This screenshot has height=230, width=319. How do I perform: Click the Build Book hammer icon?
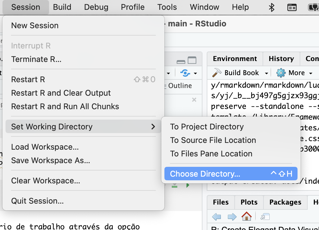coord(217,73)
